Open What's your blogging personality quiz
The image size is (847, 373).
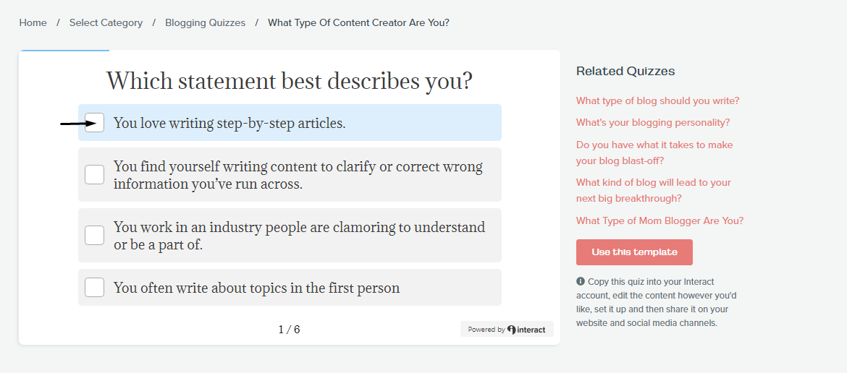coord(652,122)
